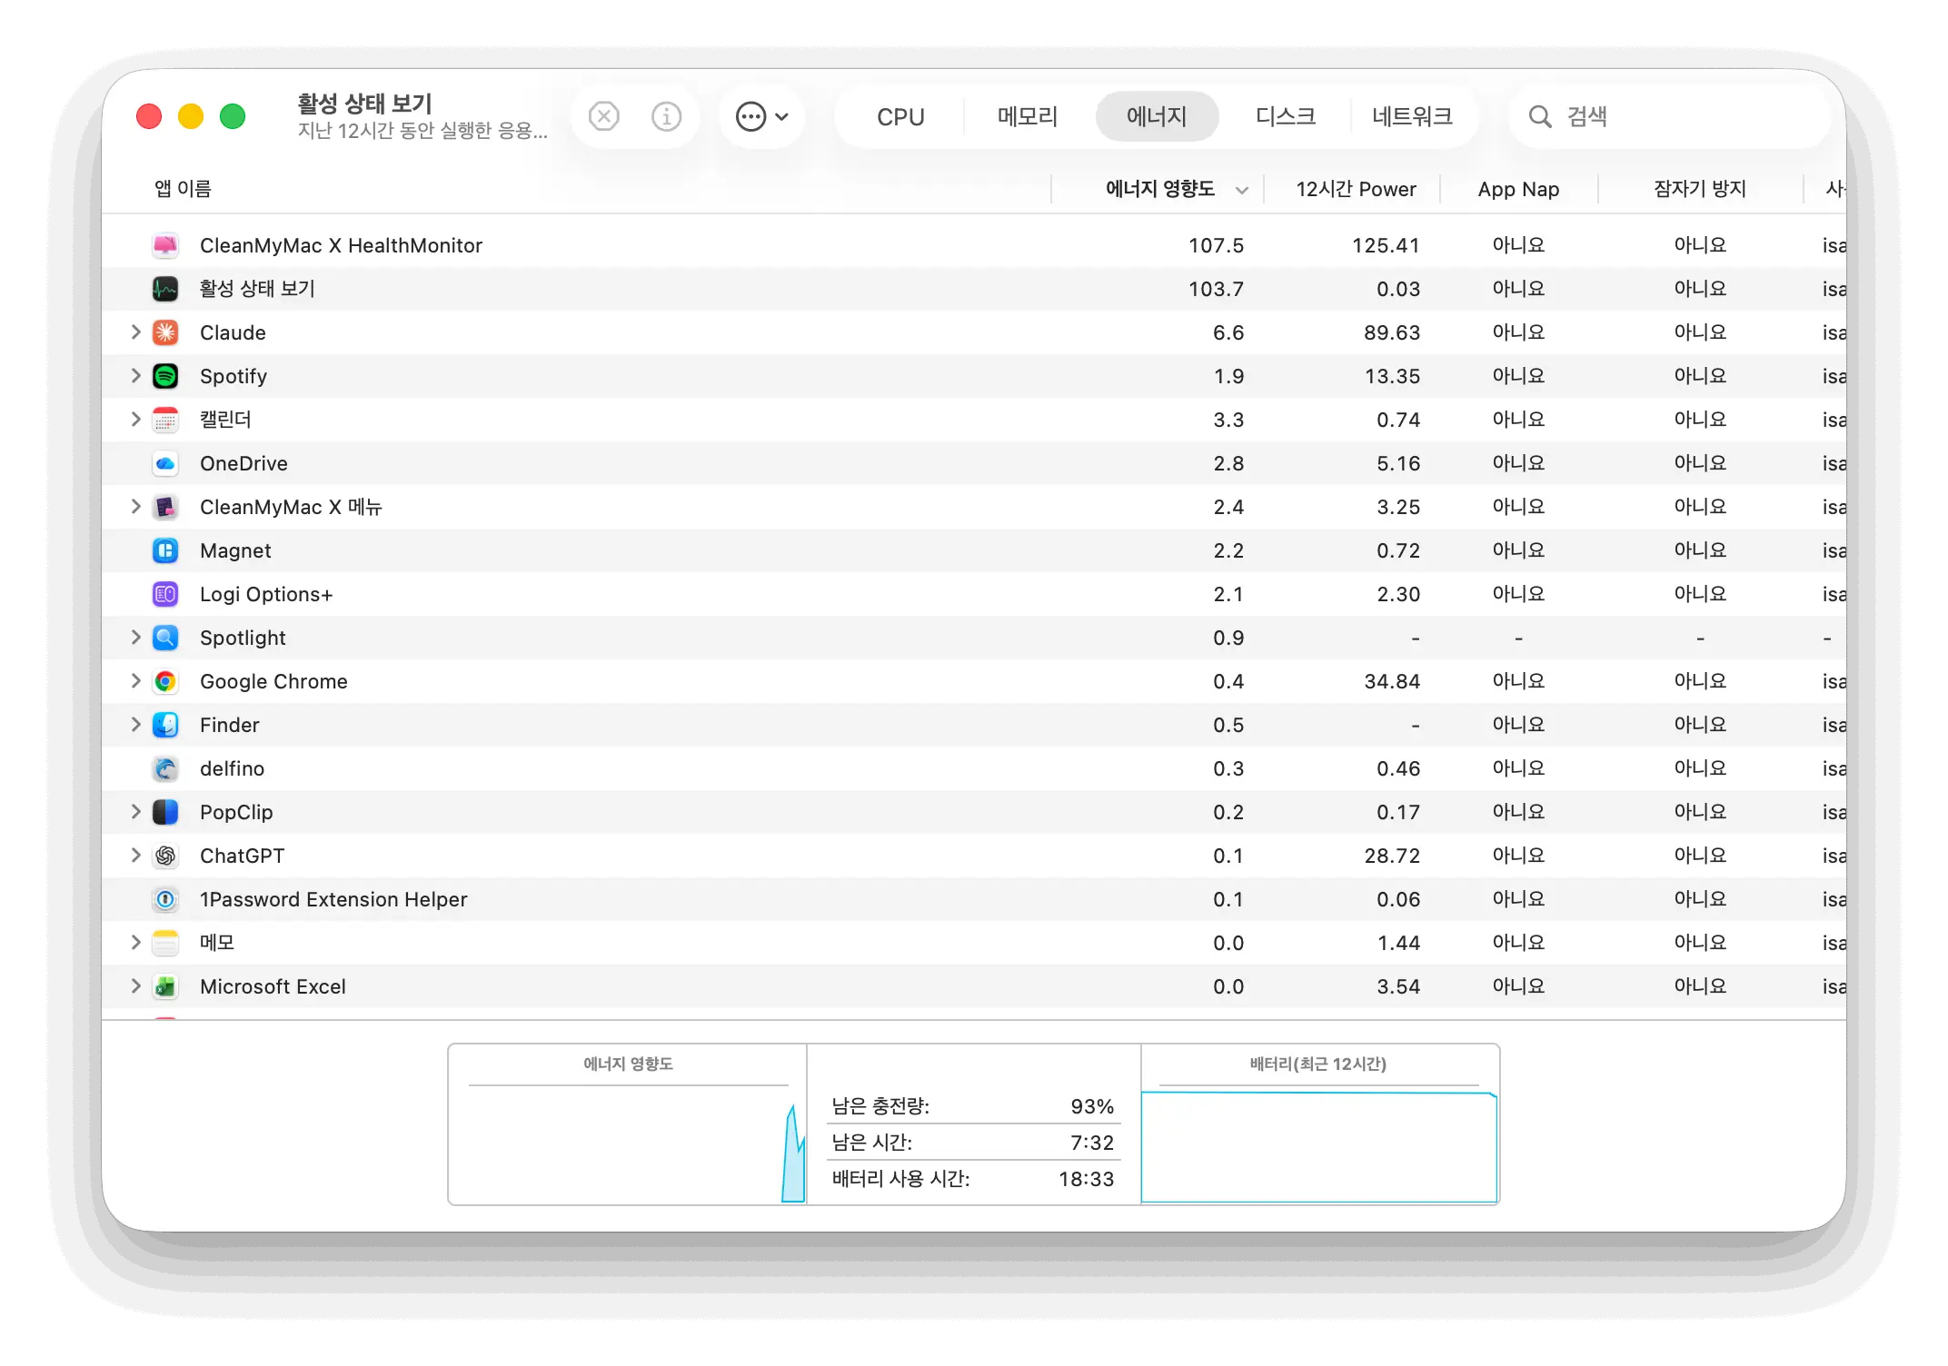Expand the 캘린더 process row
The height and width of the screenshot is (1366, 1948).
click(135, 420)
